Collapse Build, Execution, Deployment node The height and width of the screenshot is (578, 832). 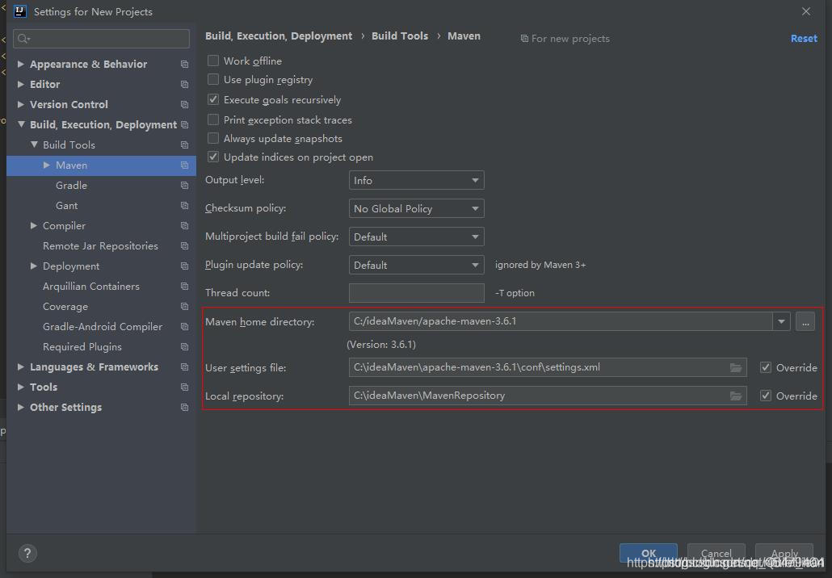(x=21, y=124)
